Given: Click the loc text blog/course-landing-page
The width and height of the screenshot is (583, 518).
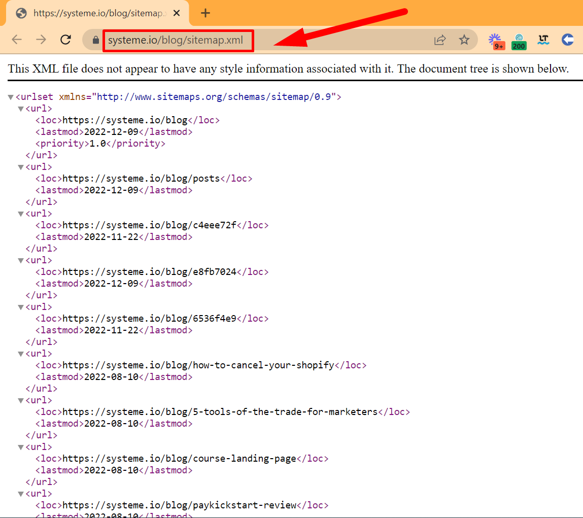Looking at the screenshot, I should (179, 459).
